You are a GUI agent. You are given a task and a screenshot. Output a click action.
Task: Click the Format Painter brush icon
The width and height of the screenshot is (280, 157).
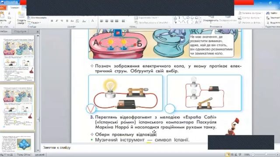pos(10,23)
